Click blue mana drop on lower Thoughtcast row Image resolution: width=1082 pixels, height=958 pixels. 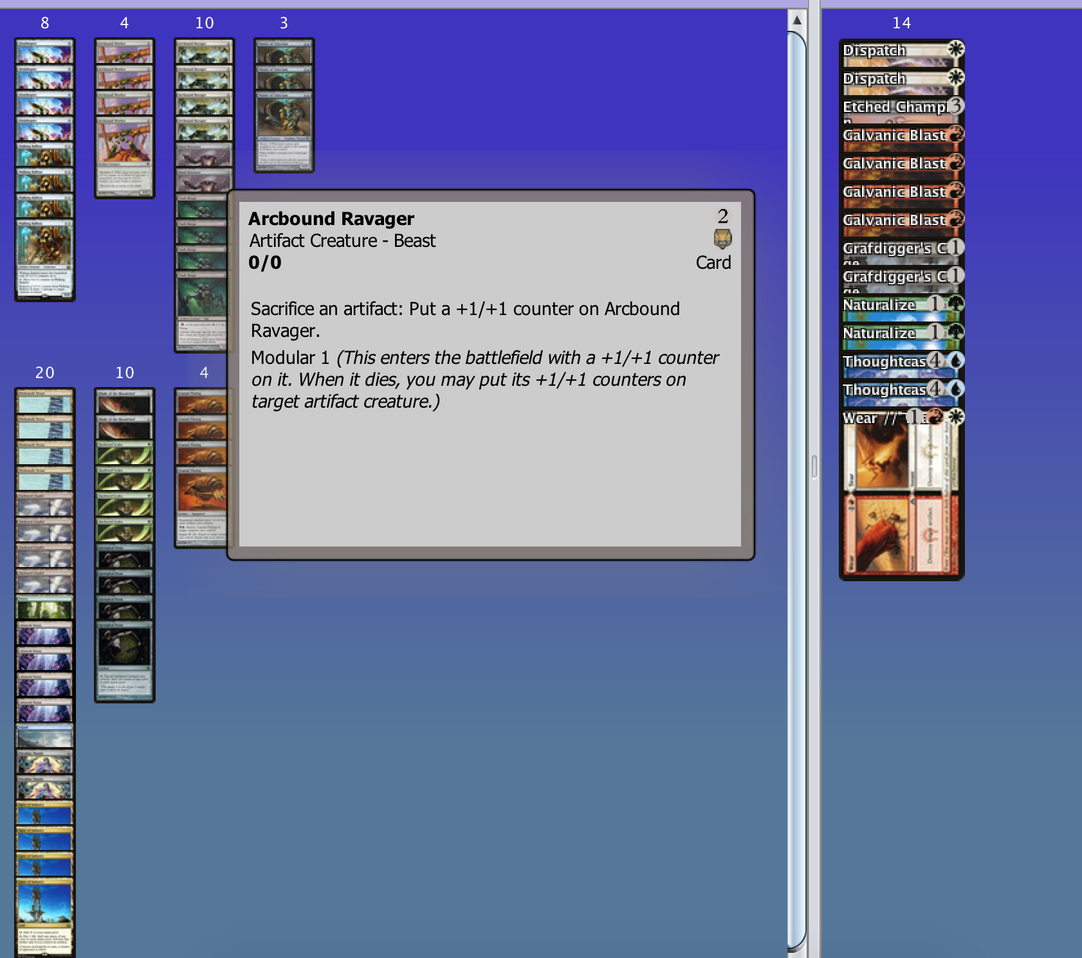click(x=956, y=388)
